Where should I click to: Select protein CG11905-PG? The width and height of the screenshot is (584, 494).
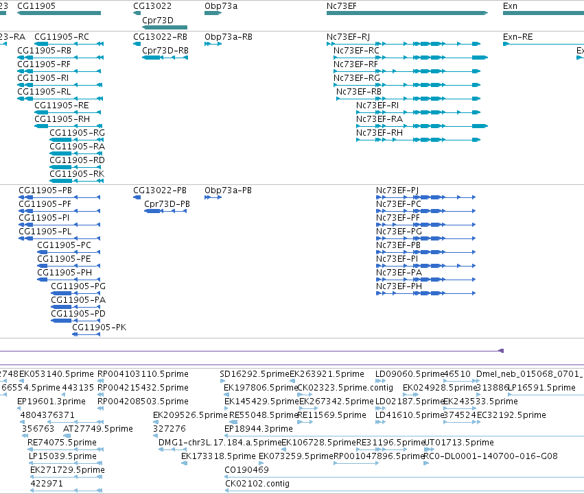pos(78,286)
